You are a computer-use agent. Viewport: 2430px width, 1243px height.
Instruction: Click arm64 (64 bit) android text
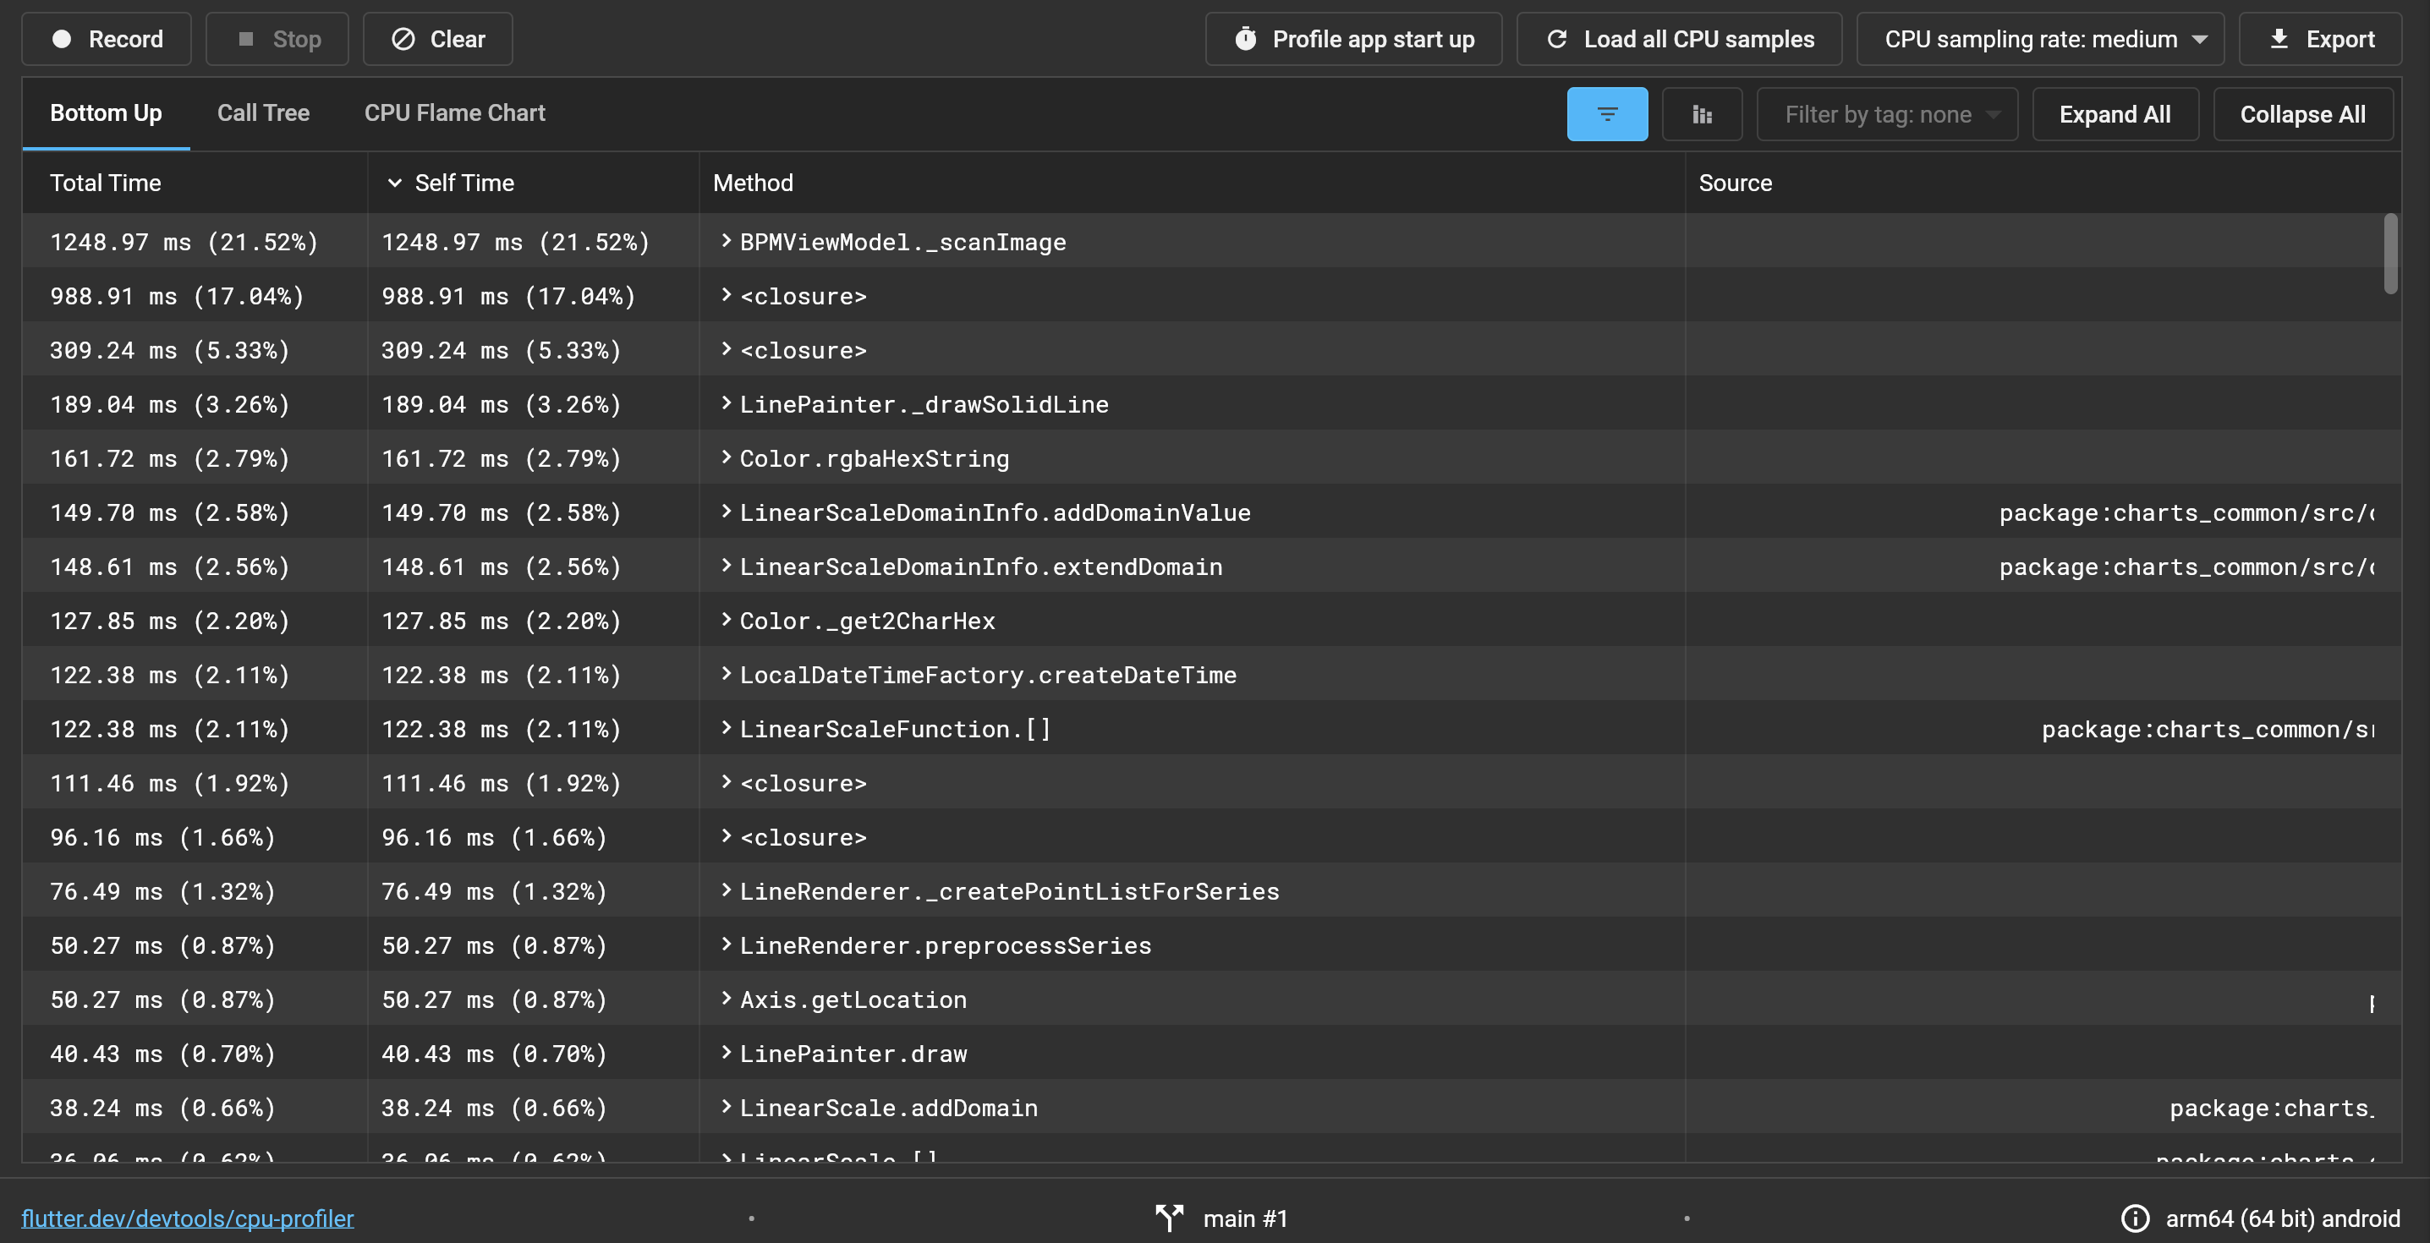coord(2283,1218)
